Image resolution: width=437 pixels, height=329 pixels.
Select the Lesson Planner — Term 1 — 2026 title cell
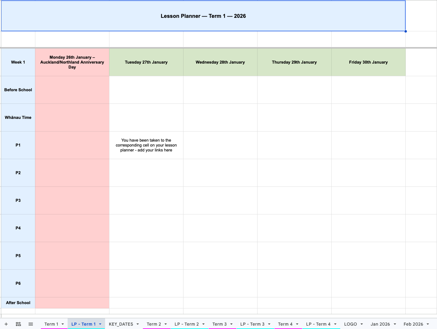point(203,16)
